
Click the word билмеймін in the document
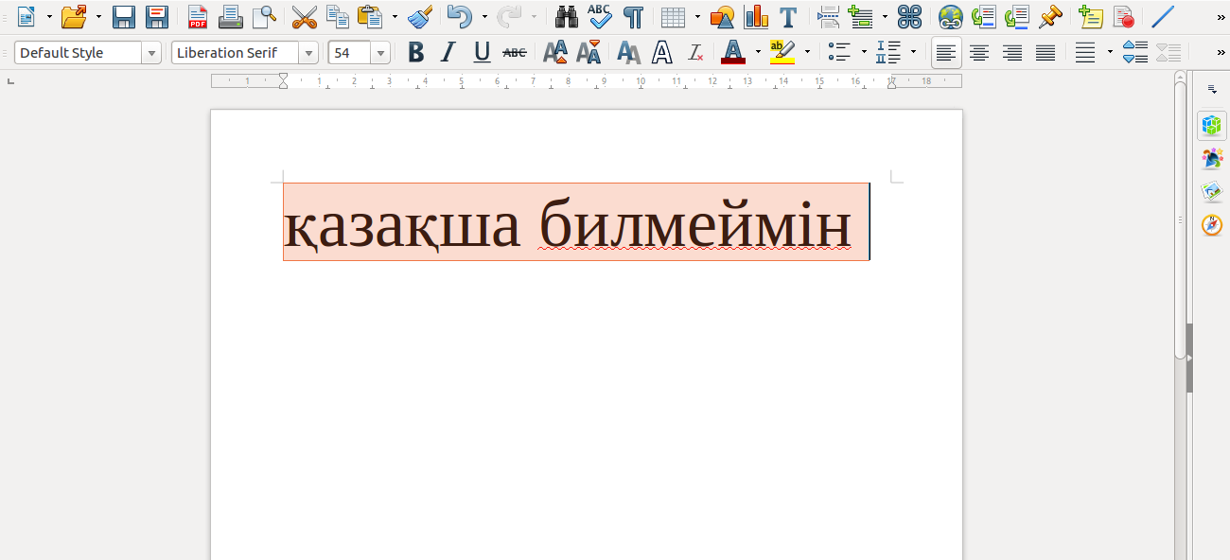tap(694, 227)
